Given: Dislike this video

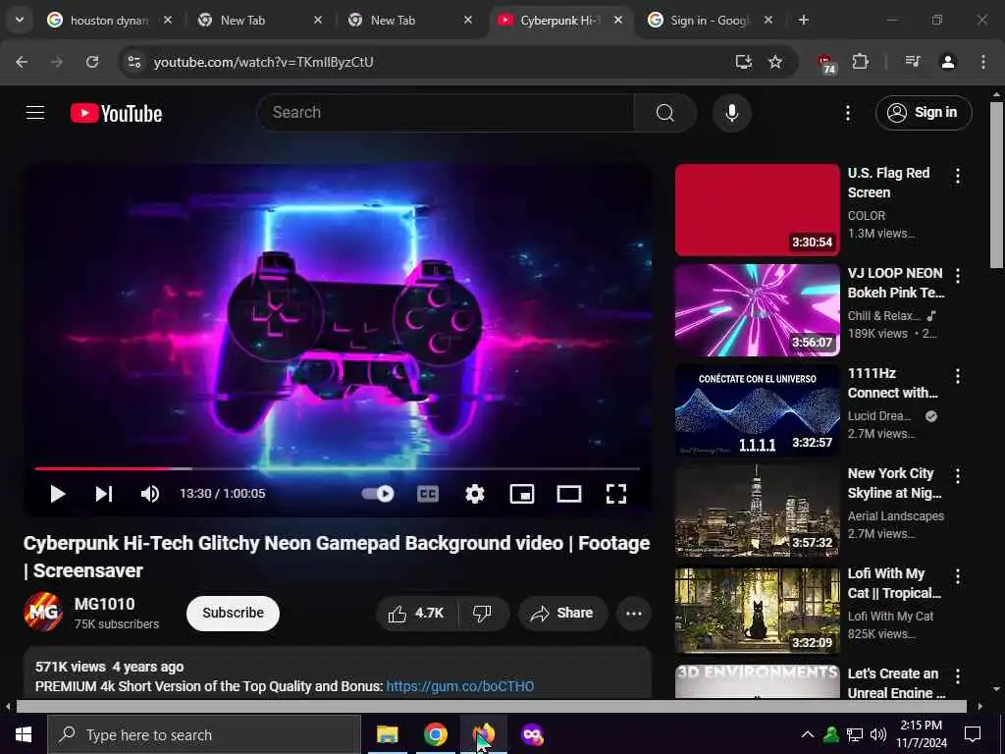Looking at the screenshot, I should [x=483, y=614].
